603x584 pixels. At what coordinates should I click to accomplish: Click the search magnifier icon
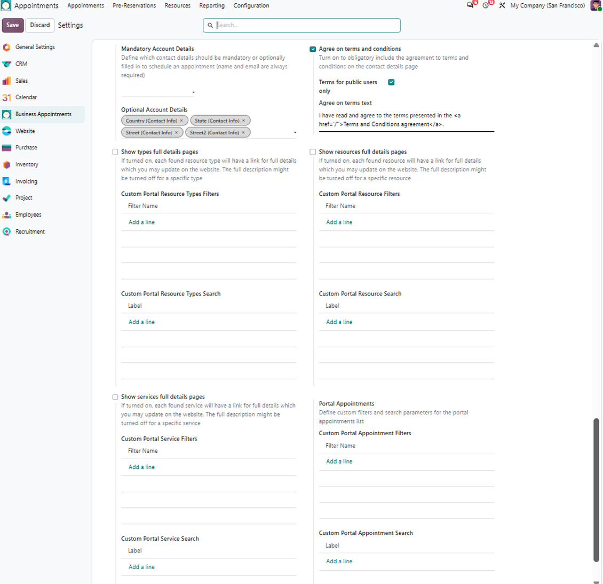tap(210, 26)
